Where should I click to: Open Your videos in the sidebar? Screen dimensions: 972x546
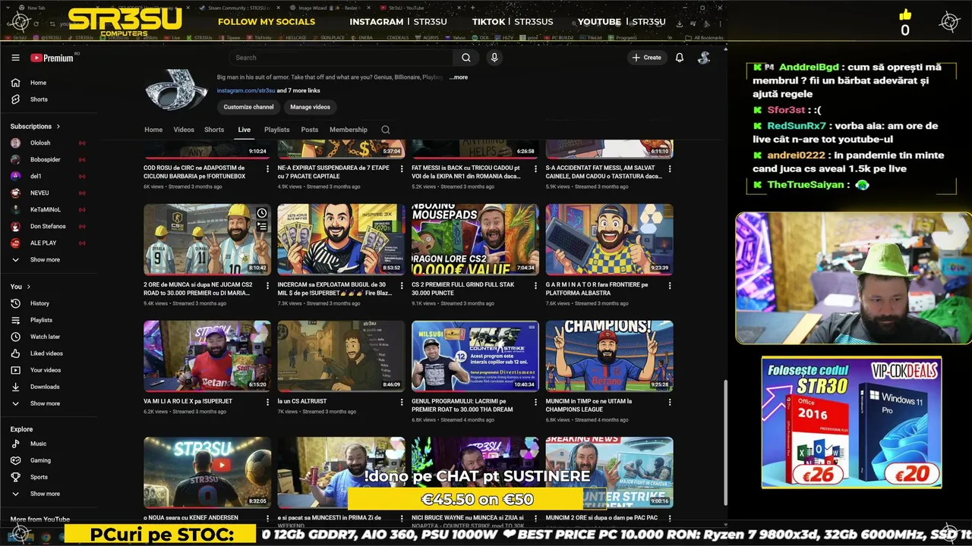[45, 370]
